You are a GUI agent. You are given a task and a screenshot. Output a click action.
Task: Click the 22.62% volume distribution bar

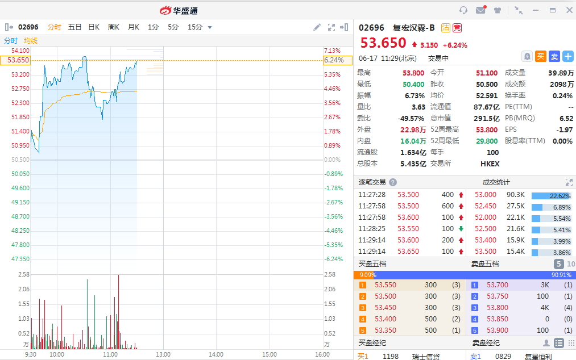(x=551, y=196)
